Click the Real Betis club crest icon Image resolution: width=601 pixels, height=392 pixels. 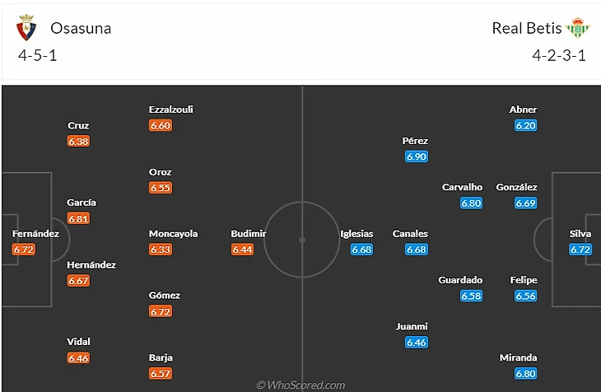click(578, 29)
